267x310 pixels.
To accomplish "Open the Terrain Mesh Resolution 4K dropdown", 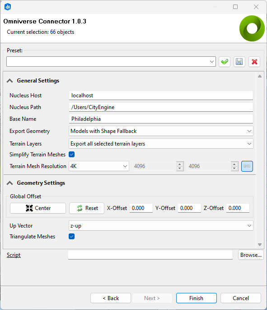I will [x=98, y=166].
